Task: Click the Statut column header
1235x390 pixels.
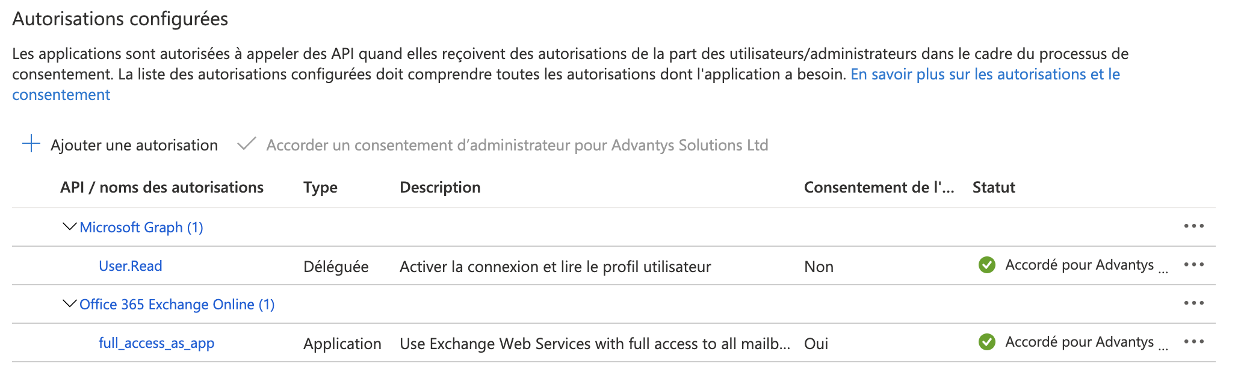Action: [994, 188]
